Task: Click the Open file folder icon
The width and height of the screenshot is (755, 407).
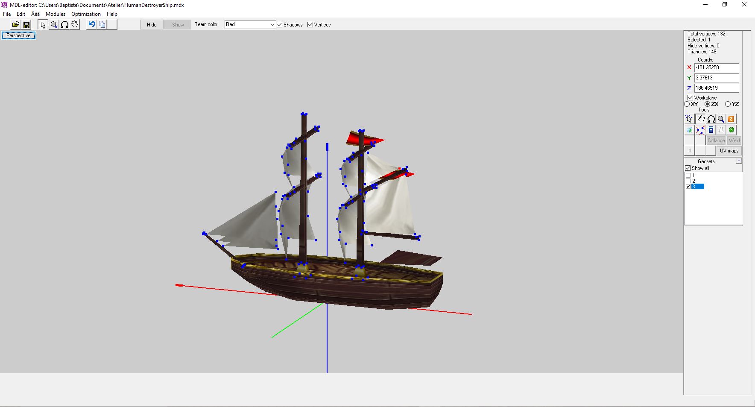Action: (x=15, y=25)
